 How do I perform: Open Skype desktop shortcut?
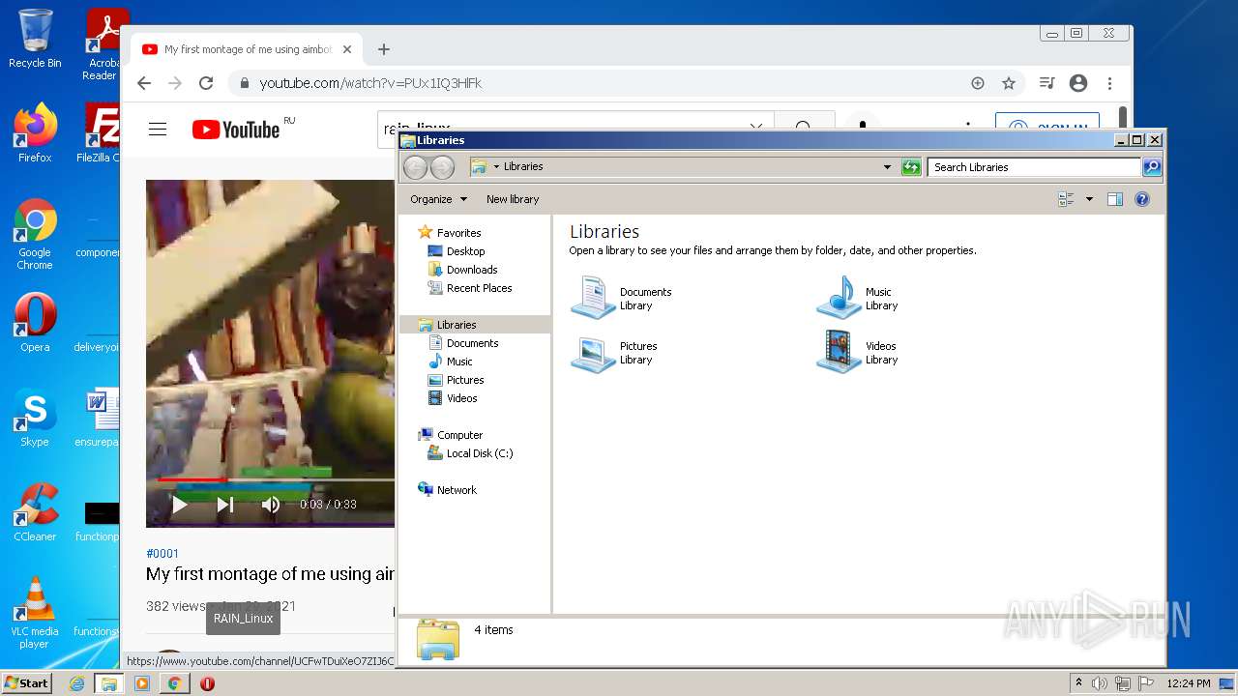pyautogui.click(x=35, y=418)
